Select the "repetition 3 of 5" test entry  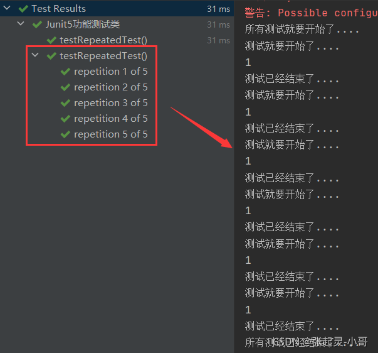click(x=110, y=103)
